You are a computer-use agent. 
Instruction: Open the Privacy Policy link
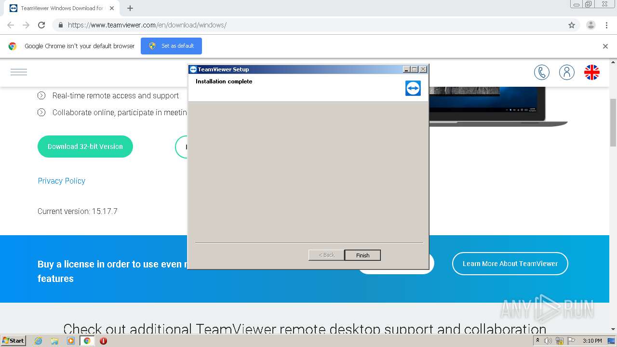(x=61, y=181)
